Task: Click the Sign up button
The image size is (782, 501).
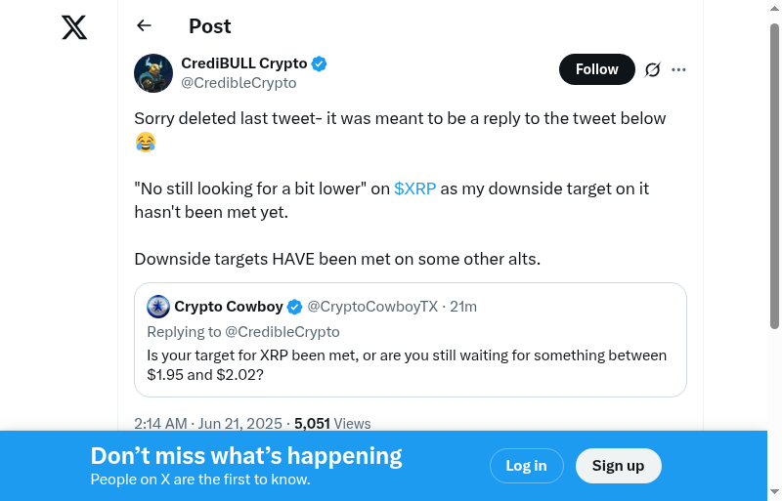Action: point(618,466)
